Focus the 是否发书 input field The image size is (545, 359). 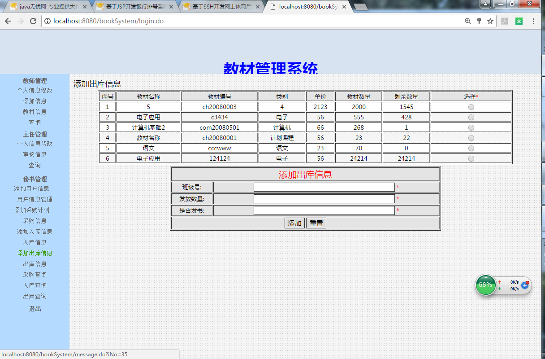(x=324, y=210)
